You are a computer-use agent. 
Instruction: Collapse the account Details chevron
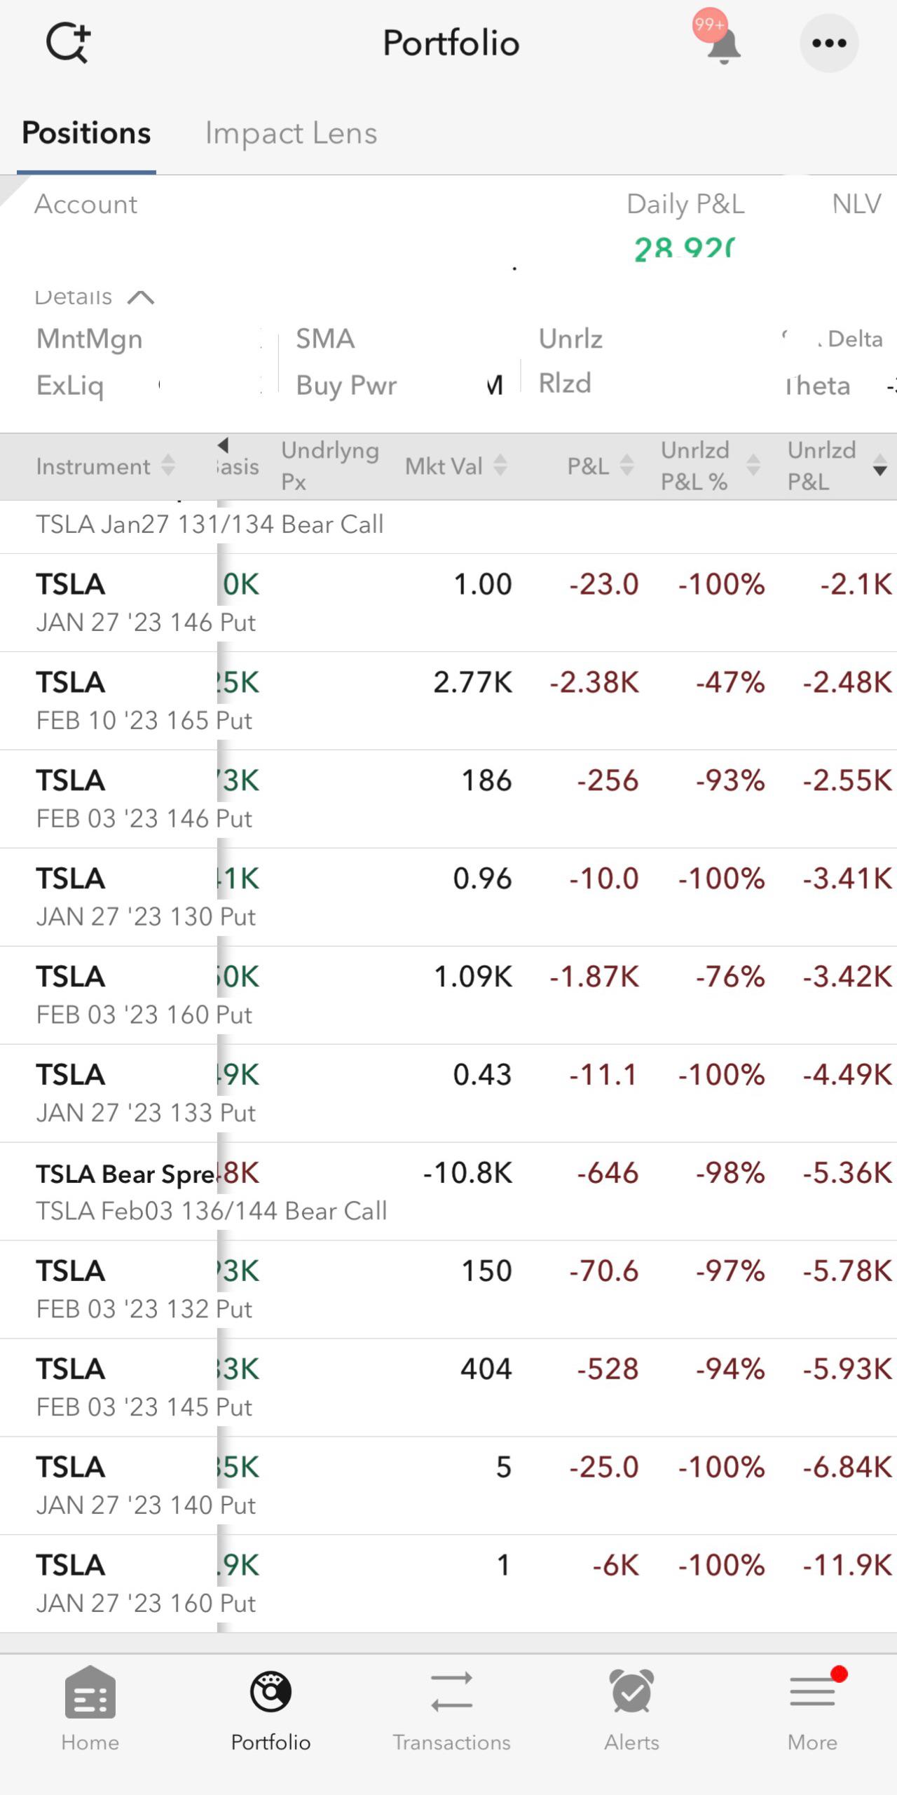point(141,297)
